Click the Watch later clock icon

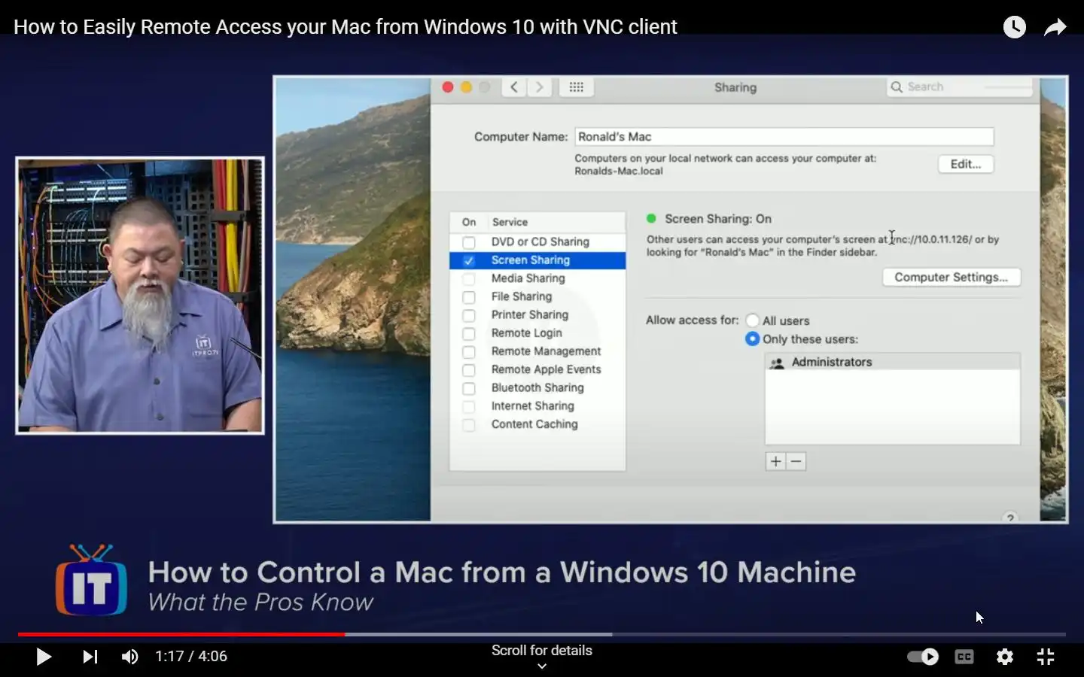coord(1015,27)
